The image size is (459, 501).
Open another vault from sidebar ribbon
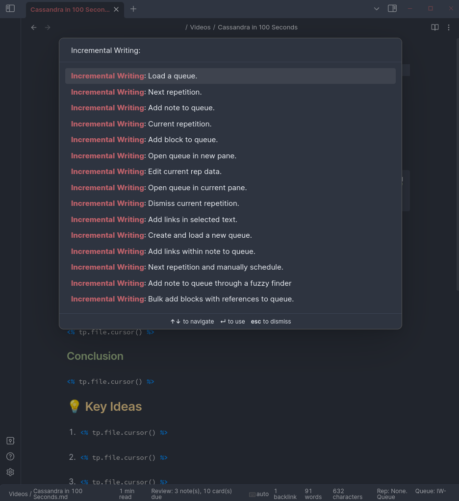pos(10,440)
